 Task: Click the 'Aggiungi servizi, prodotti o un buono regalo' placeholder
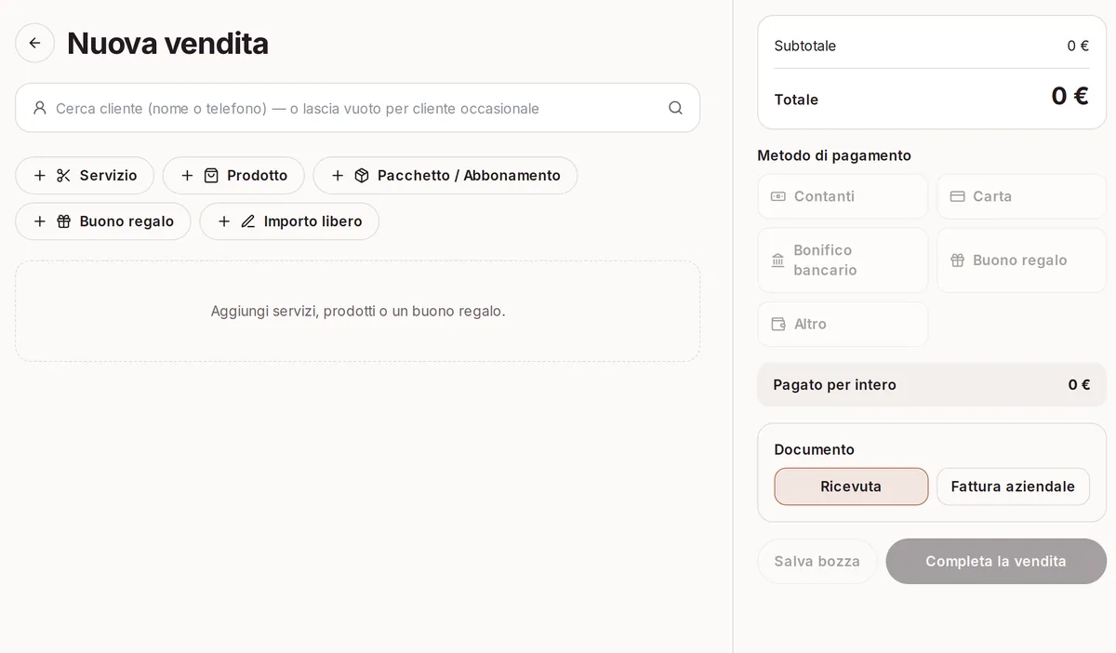(358, 311)
